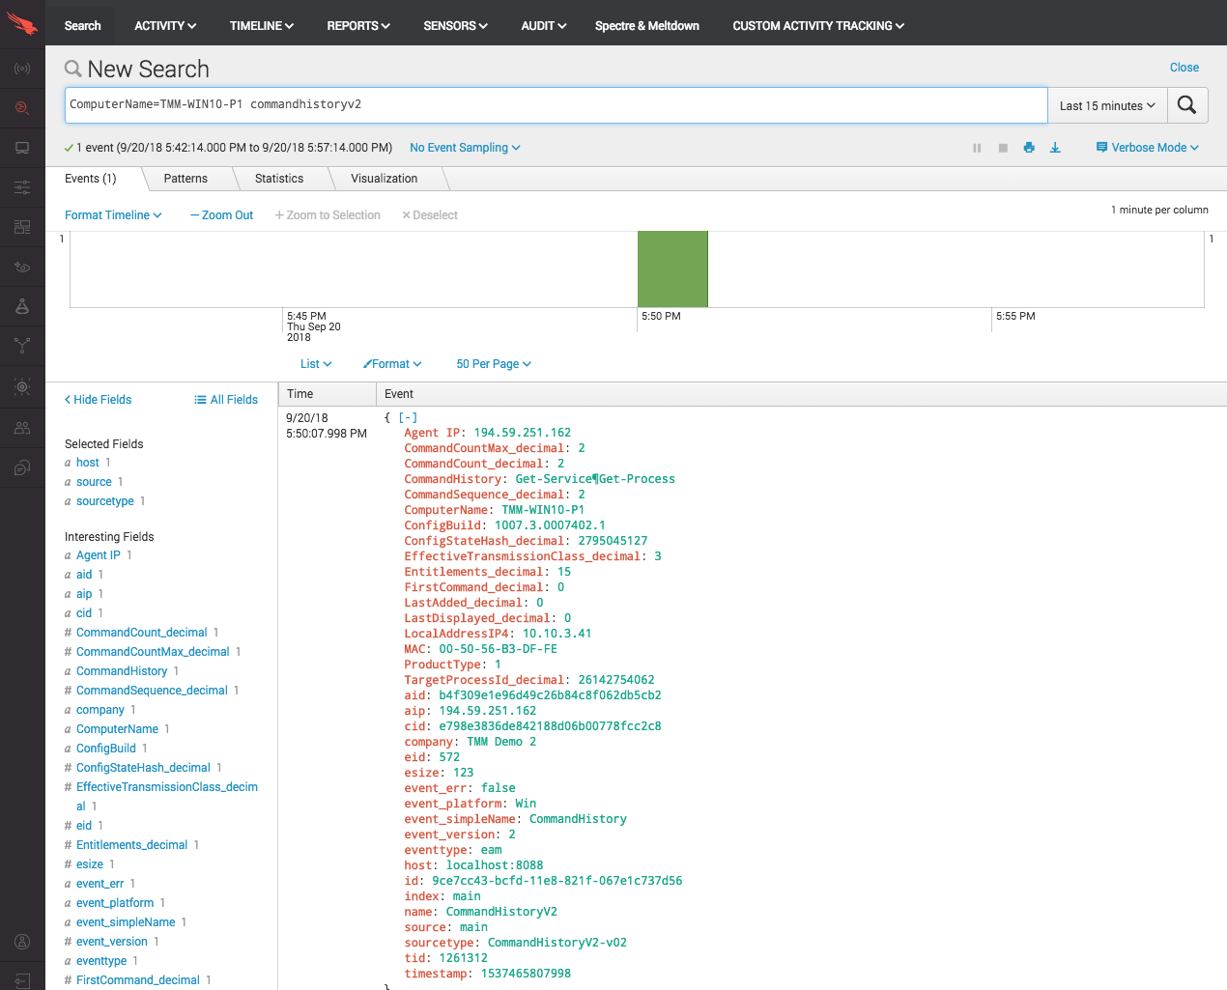Click Get-Service¶Get-Process CommandHistory value
1227x990 pixels.
coord(595,479)
